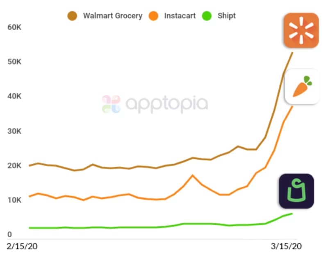Viewport: 328px width, 268px height.
Task: Toggle the Shipt legend green dot
Action: [207, 16]
